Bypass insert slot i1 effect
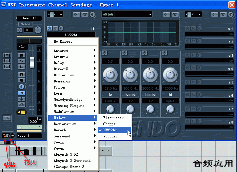Viewport: 237px width, 172px height. tap(55, 28)
